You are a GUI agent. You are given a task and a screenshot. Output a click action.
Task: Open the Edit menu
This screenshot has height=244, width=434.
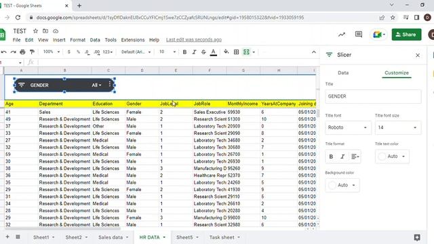tap(29, 40)
